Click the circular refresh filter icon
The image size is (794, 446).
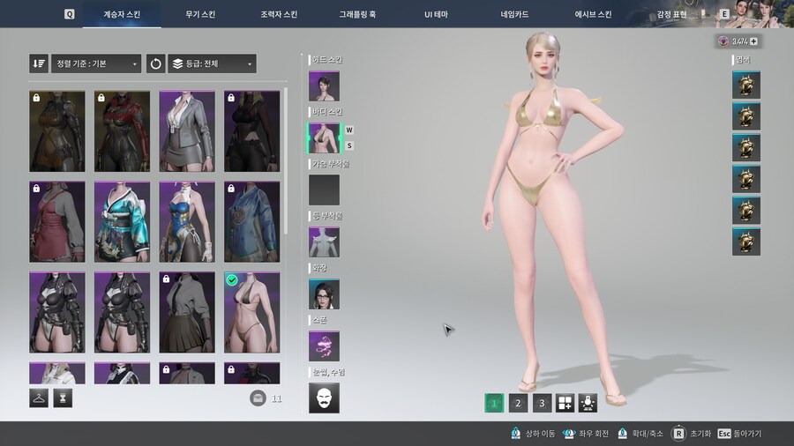155,63
